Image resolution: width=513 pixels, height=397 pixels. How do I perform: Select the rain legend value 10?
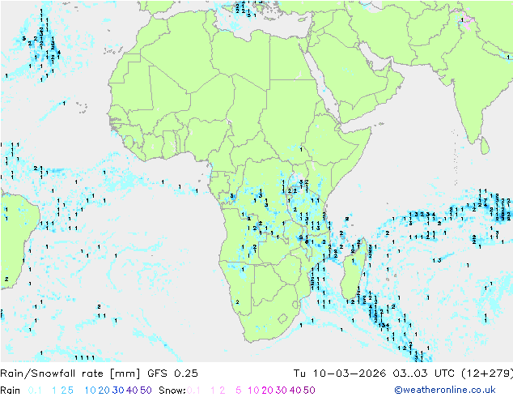tap(90, 391)
